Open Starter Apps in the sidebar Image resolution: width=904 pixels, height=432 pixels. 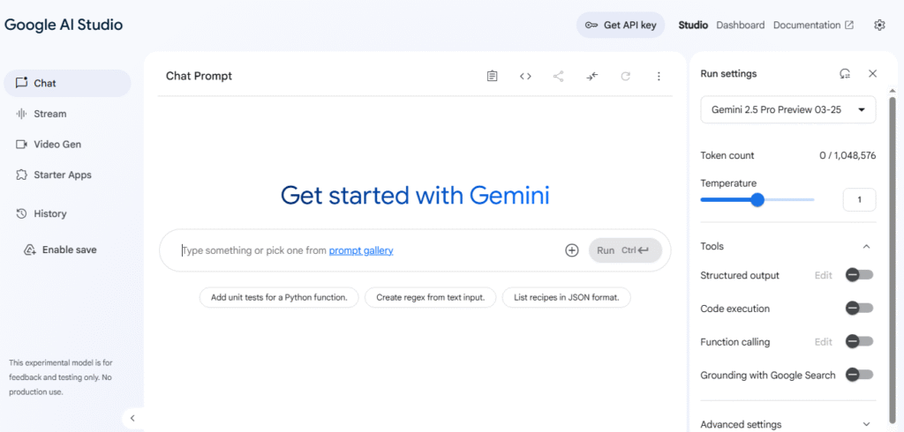(x=67, y=175)
